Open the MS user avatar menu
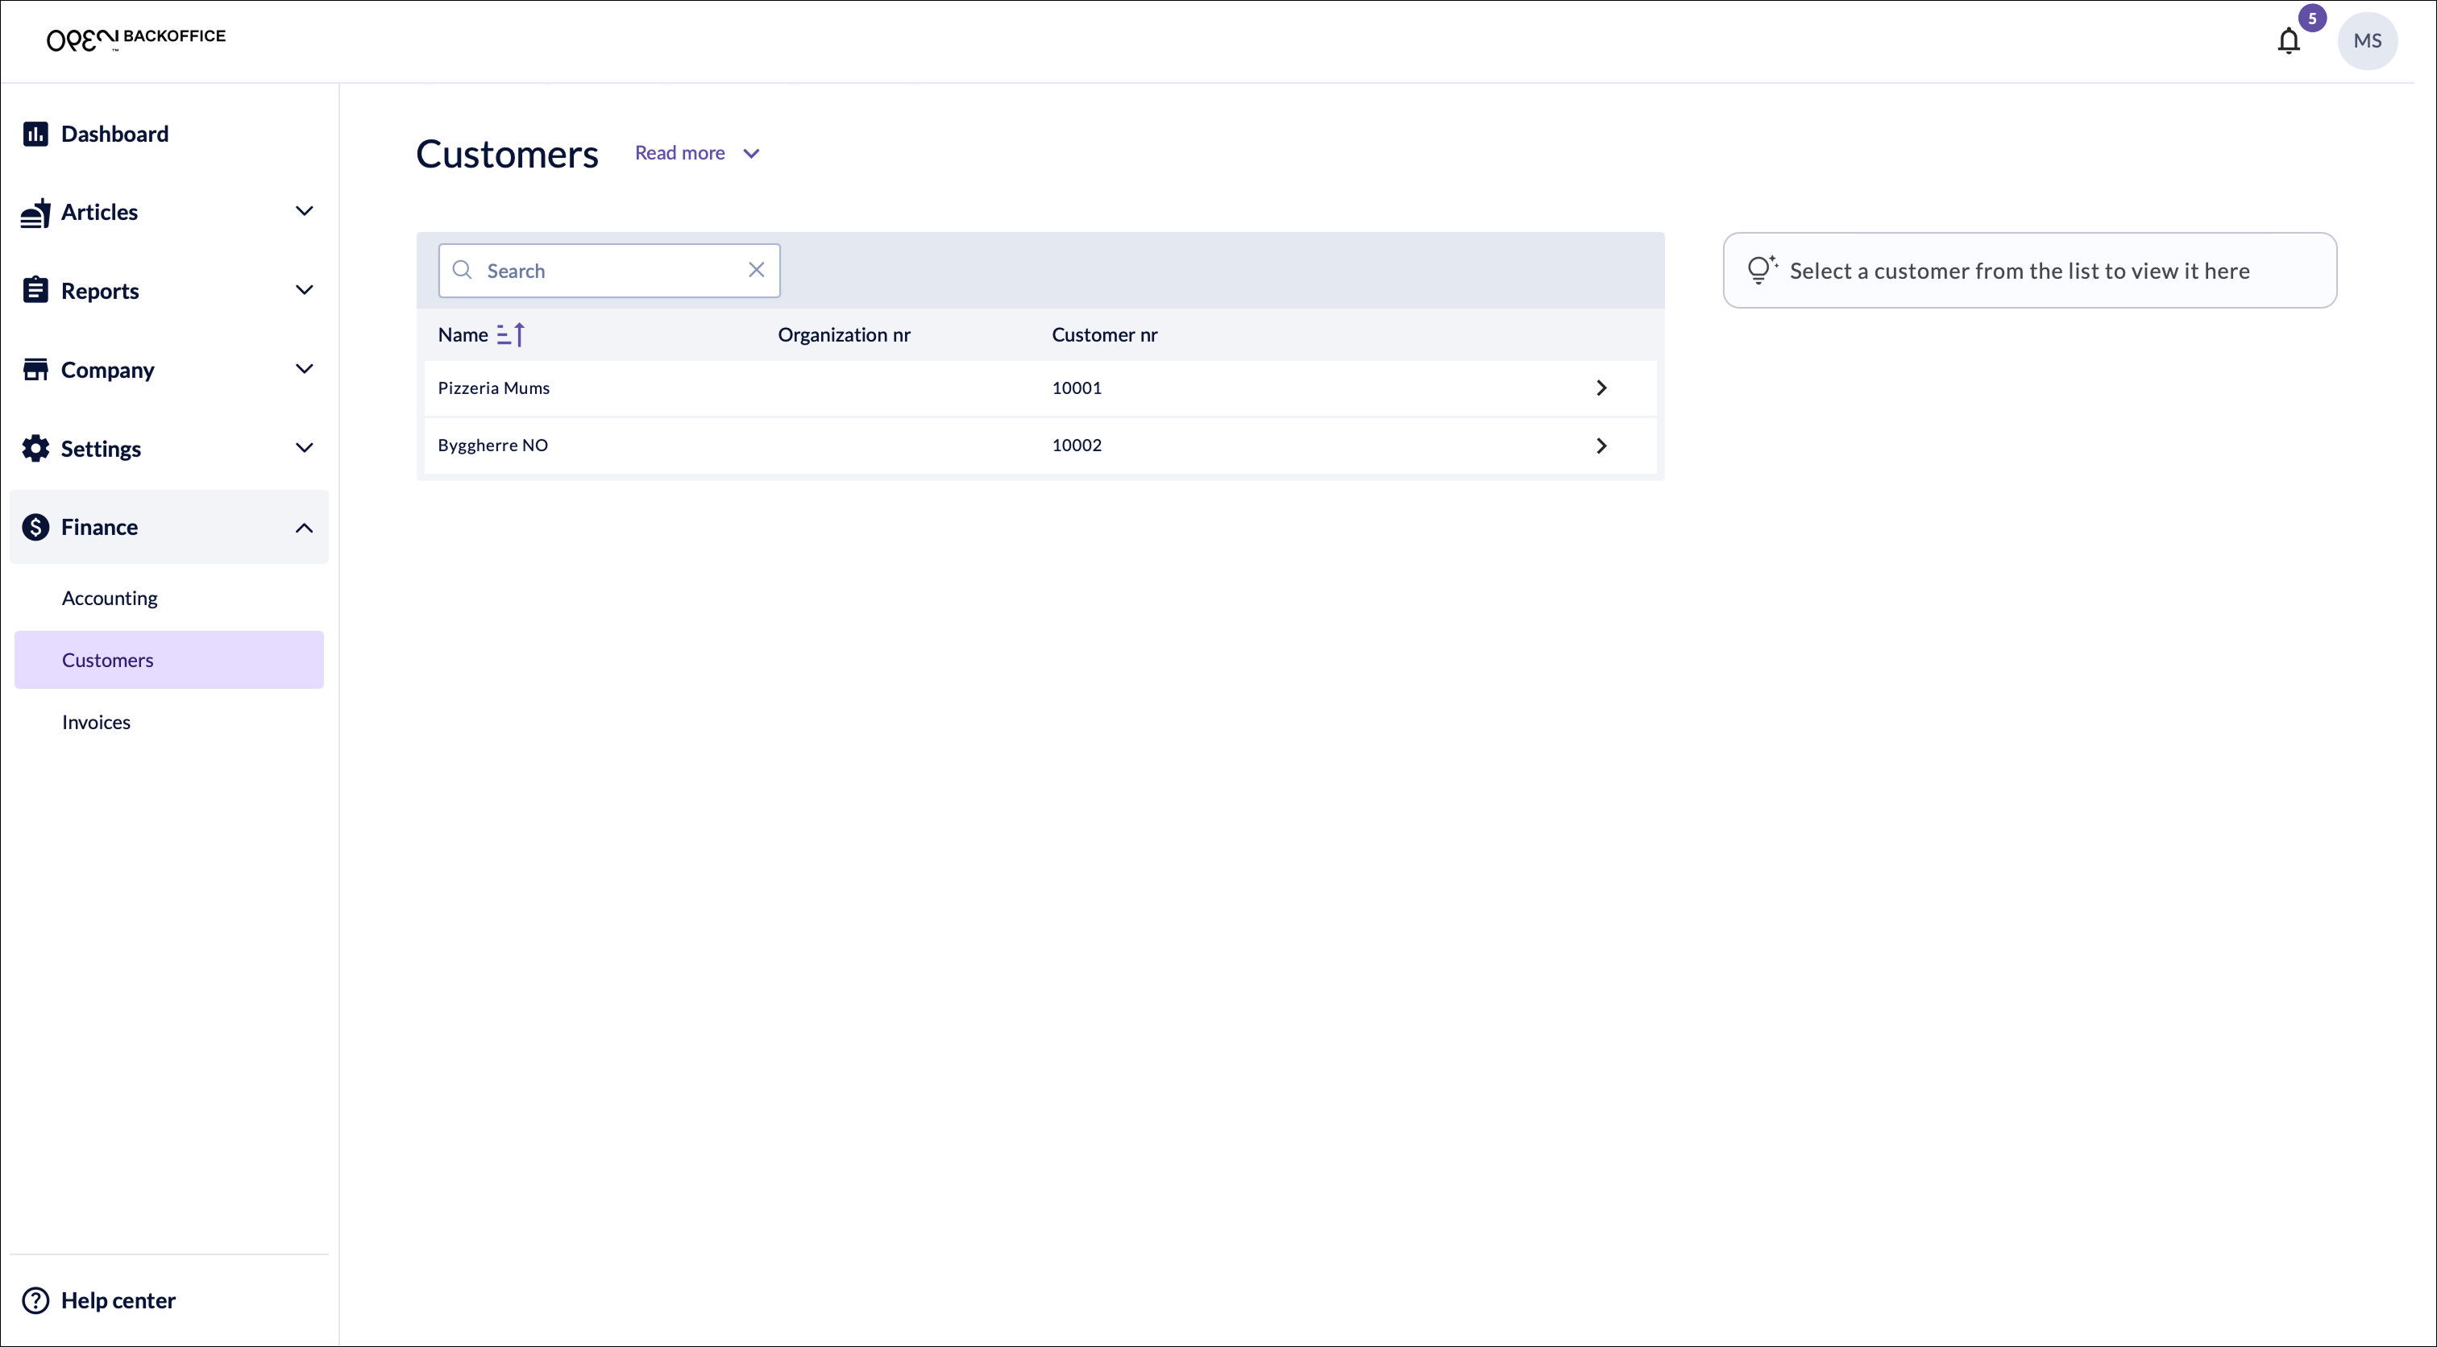Image resolution: width=2437 pixels, height=1347 pixels. coord(2367,40)
